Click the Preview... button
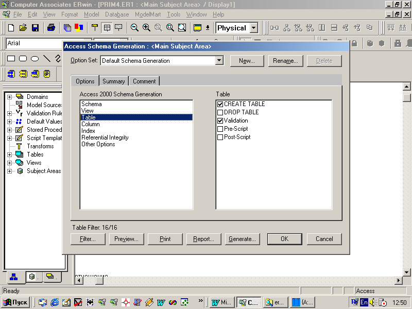This screenshot has width=412, height=309. pos(126,239)
